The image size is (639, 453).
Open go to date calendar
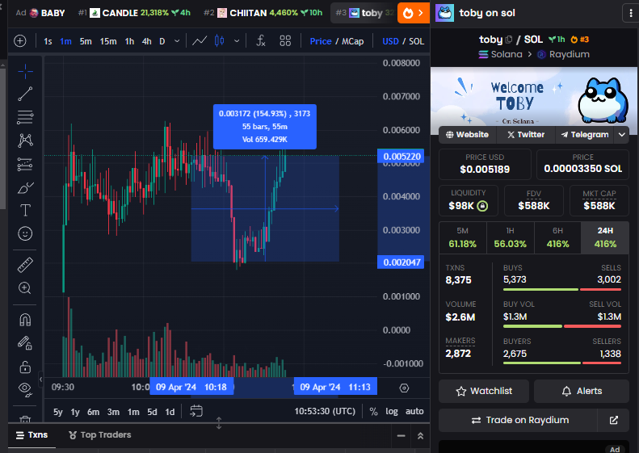coord(196,411)
